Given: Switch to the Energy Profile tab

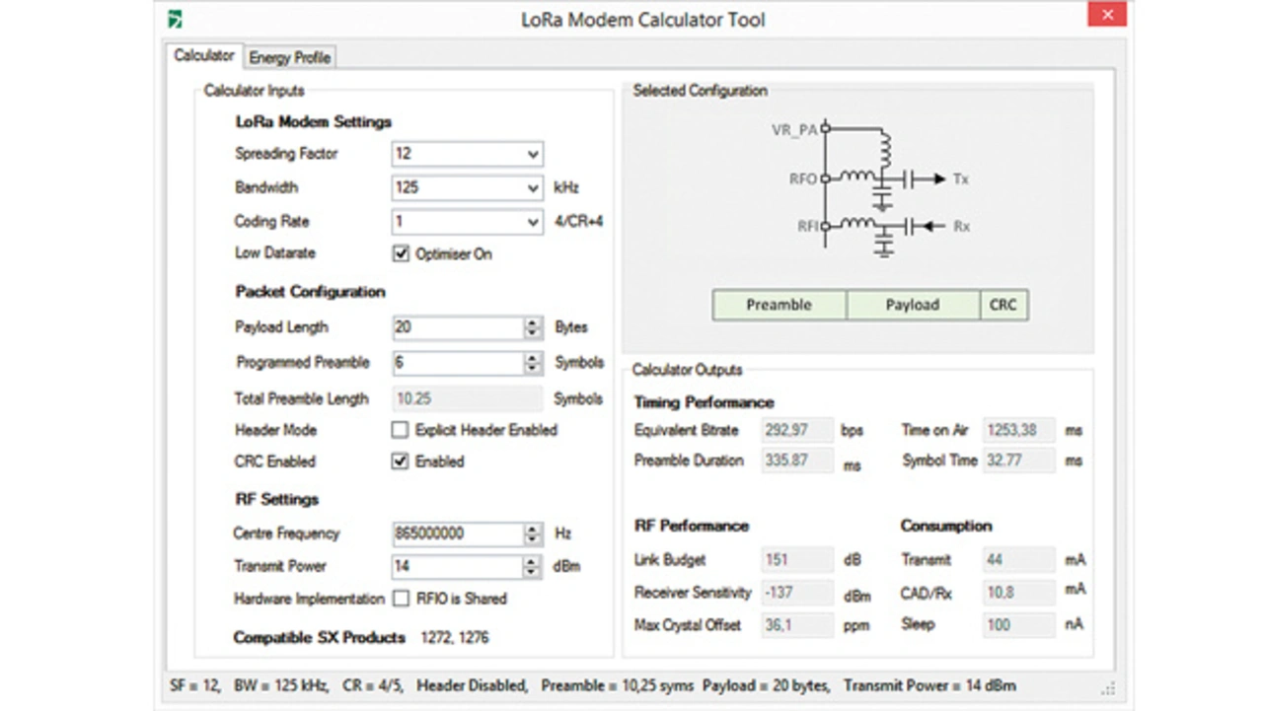Looking at the screenshot, I should (x=290, y=57).
